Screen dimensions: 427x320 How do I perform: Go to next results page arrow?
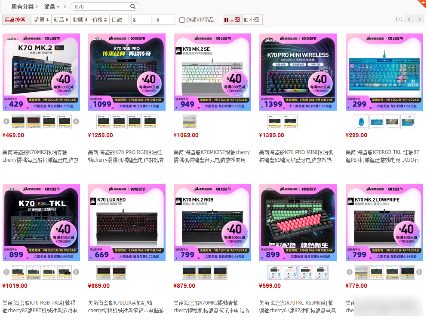tap(419, 19)
